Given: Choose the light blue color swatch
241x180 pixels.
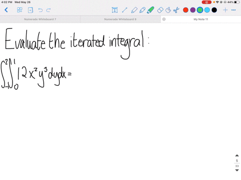Looking at the screenshot, I should point(207,10).
